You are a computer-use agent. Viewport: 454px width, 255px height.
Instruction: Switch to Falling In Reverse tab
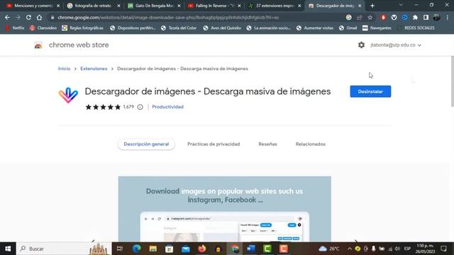pyautogui.click(x=214, y=6)
